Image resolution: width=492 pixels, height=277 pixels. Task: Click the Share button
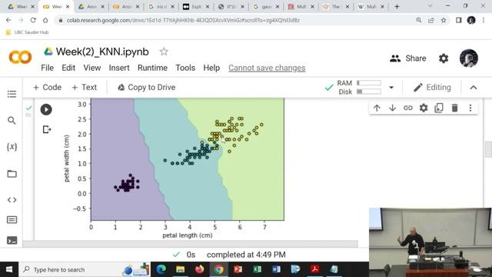408,58
